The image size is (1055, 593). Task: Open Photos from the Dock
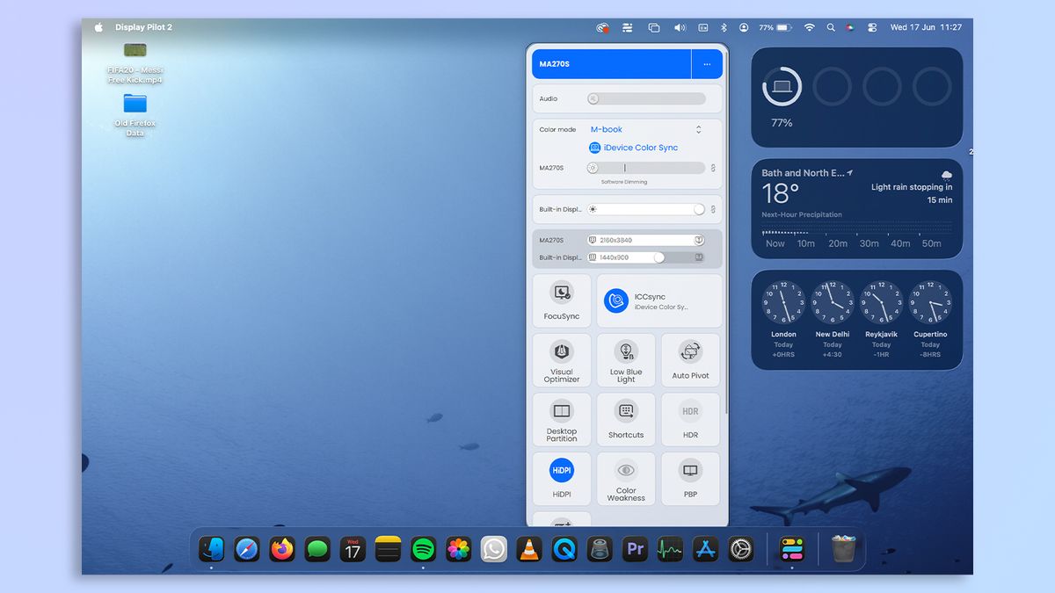[458, 549]
